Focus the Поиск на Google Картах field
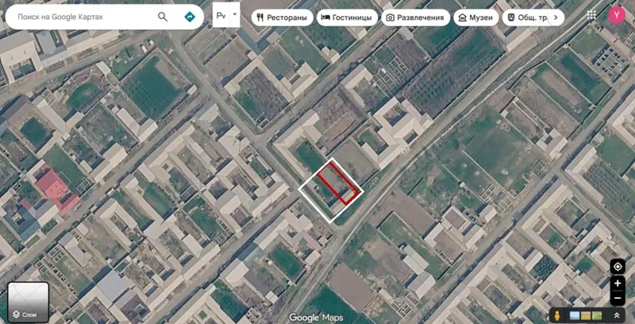 click(x=81, y=17)
